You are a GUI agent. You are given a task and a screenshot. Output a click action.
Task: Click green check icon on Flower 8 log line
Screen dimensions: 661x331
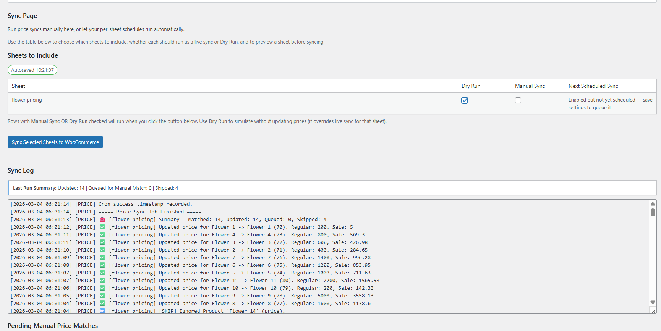point(102,303)
